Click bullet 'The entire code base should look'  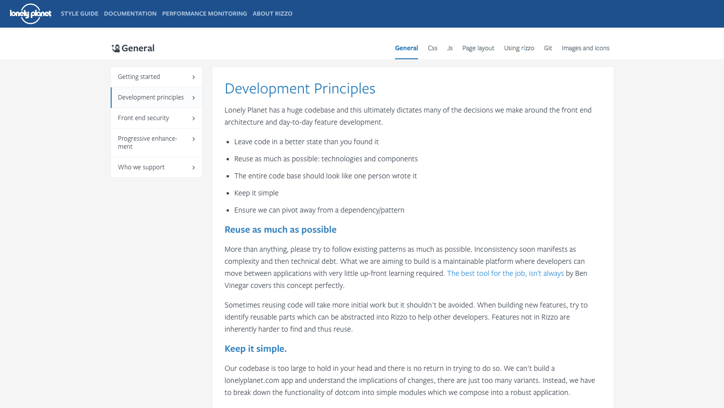(326, 176)
